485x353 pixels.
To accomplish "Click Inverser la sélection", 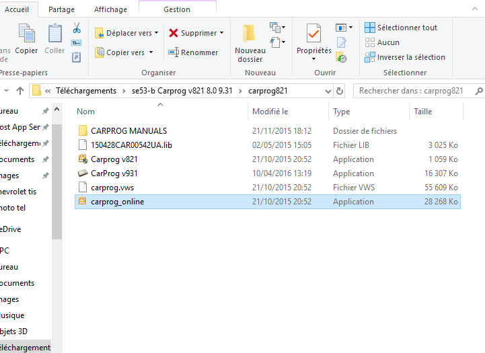I will (x=405, y=57).
